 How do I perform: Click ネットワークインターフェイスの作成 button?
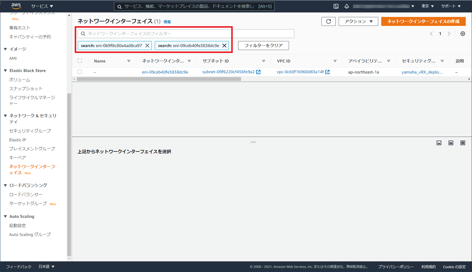pos(423,21)
